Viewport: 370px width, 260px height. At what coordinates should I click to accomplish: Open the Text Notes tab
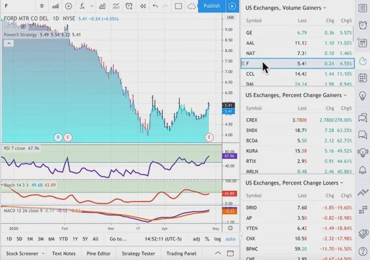pyautogui.click(x=64, y=253)
